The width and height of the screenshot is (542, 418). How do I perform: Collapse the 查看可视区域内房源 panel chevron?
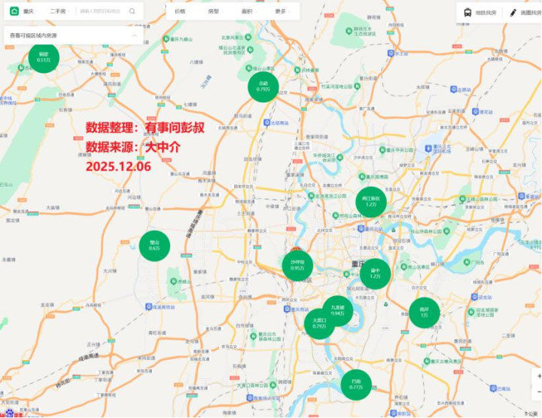135,35
